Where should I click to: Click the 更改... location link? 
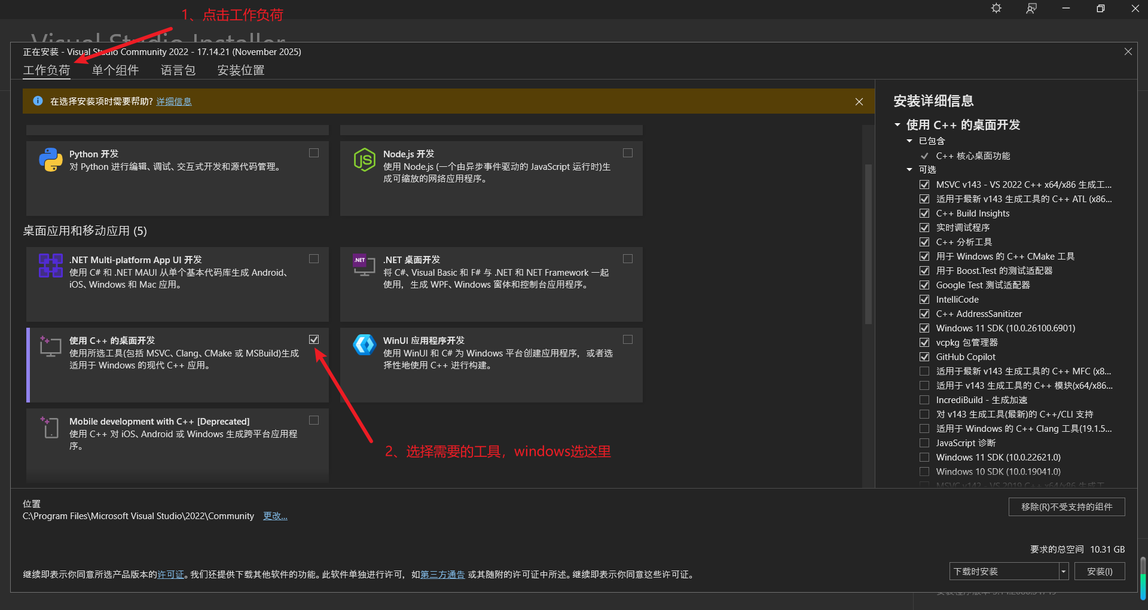click(x=275, y=516)
